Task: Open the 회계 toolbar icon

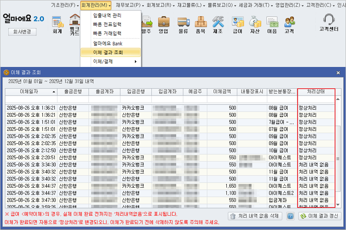Action: tap(58, 24)
